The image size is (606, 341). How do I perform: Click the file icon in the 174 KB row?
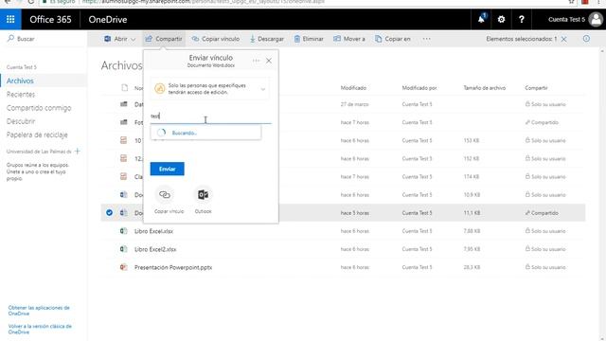(x=124, y=176)
